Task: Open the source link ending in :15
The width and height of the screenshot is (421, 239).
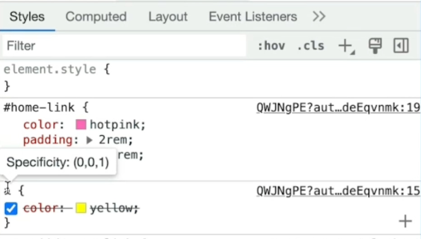Action: tap(338, 191)
